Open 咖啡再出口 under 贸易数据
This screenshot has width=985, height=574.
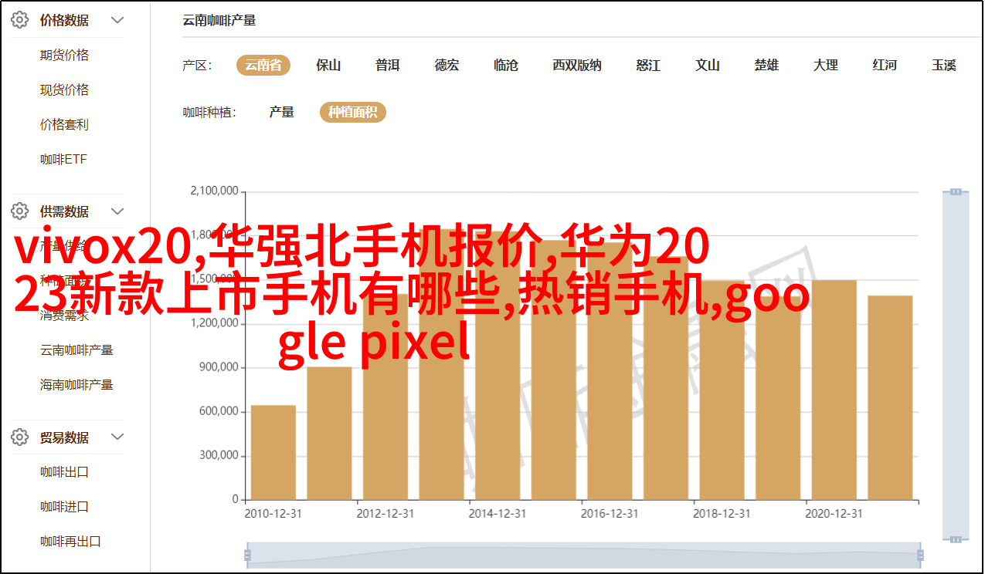point(71,542)
